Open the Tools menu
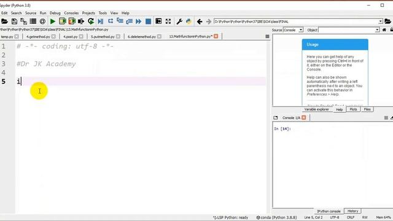This screenshot has width=393, height=221. click(x=103, y=13)
